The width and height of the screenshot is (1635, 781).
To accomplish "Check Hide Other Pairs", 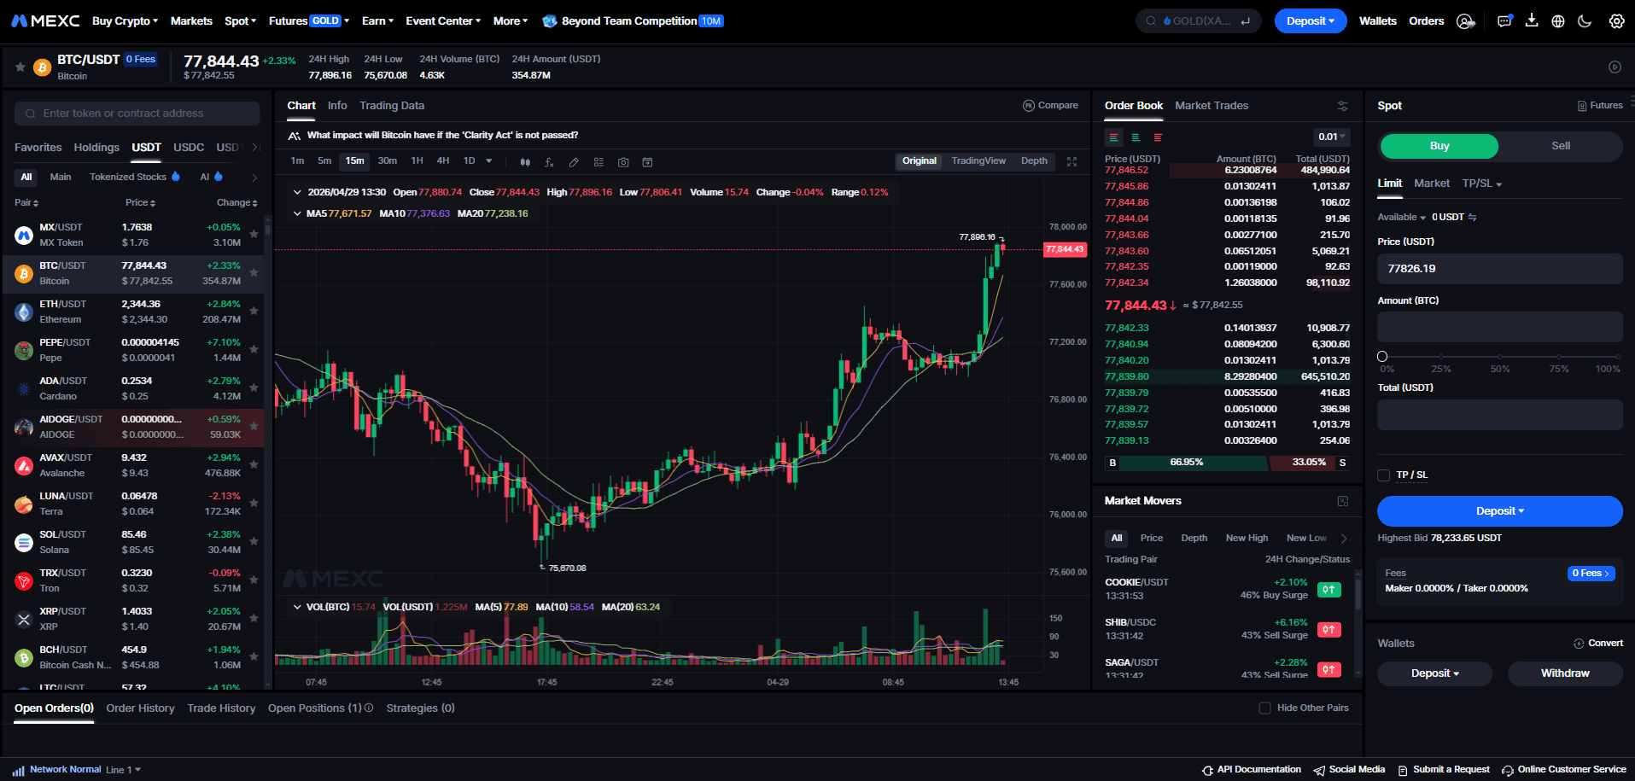I will click(1264, 708).
